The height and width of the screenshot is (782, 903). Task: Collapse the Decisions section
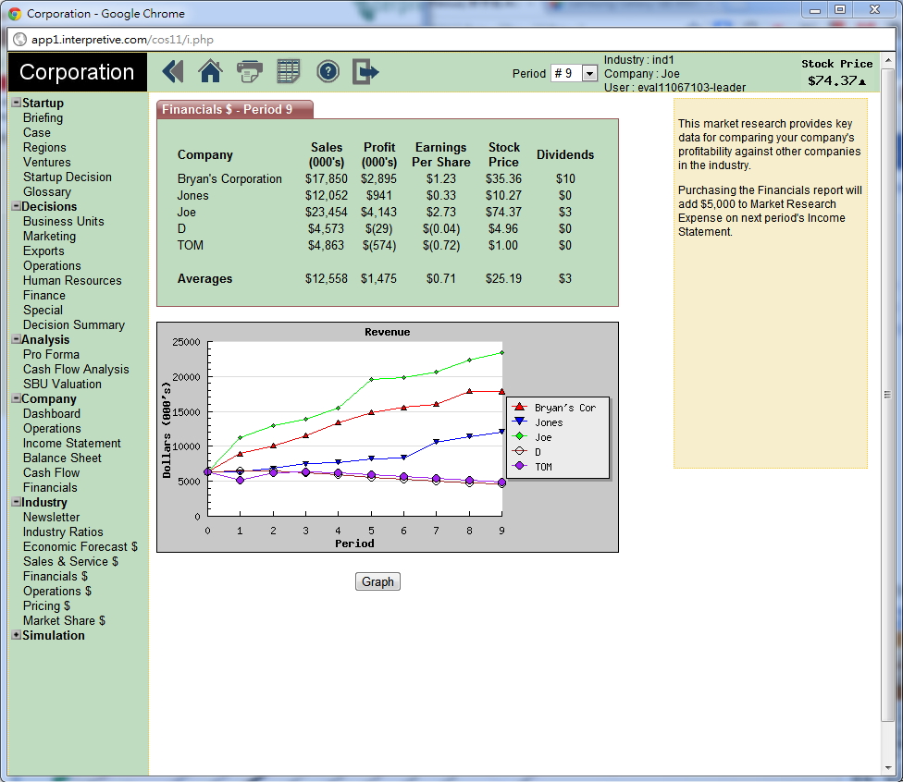coord(16,206)
